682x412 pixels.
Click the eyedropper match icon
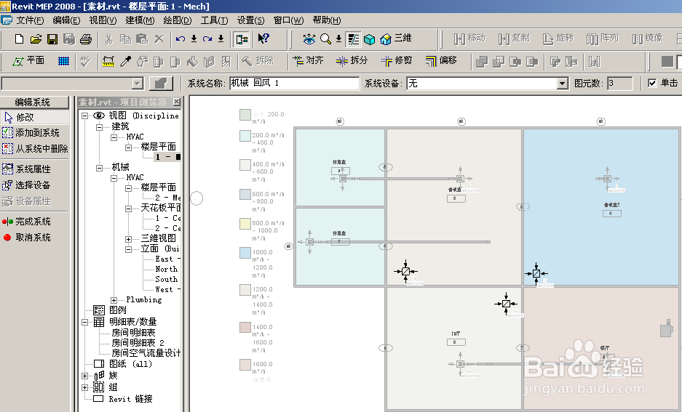click(x=125, y=61)
